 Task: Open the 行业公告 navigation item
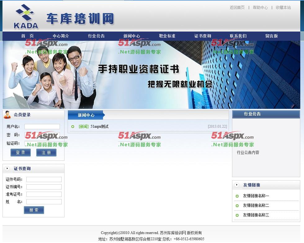pos(96,36)
